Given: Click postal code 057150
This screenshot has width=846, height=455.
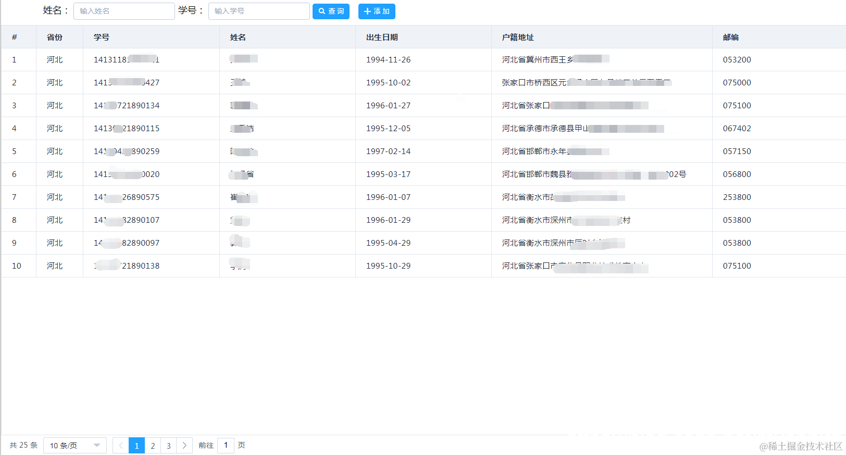Looking at the screenshot, I should [x=737, y=151].
